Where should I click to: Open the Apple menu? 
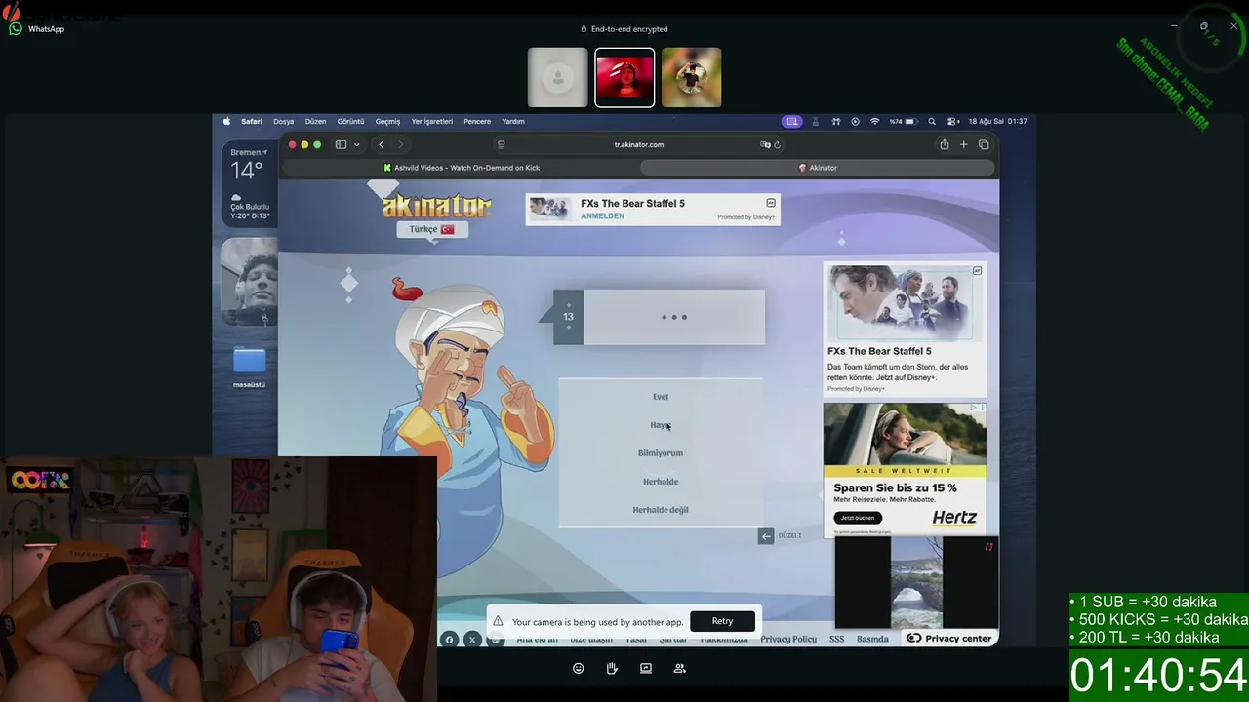(x=226, y=122)
